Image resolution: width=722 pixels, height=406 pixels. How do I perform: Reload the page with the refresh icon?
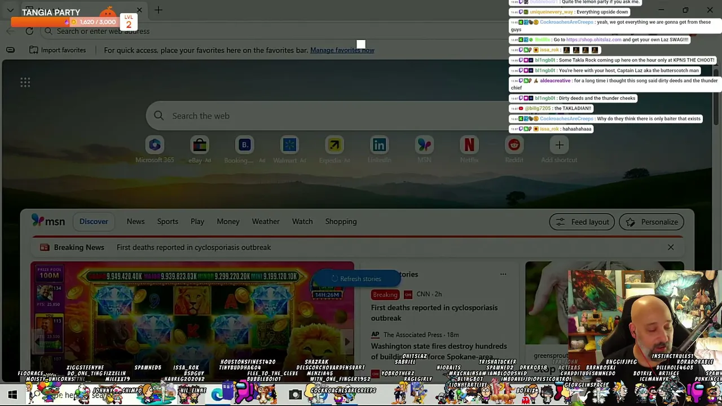[29, 31]
